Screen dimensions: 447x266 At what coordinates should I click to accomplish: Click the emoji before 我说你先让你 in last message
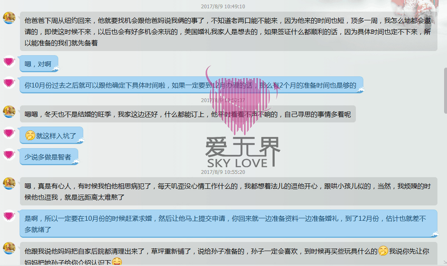coord(383,251)
